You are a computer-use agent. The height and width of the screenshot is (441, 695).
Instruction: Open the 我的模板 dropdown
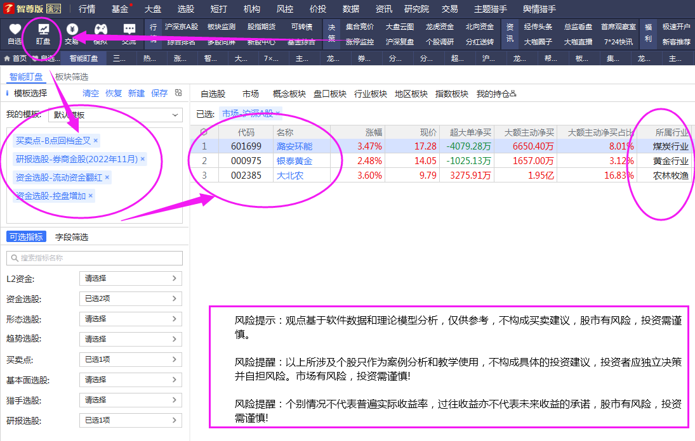tap(116, 115)
